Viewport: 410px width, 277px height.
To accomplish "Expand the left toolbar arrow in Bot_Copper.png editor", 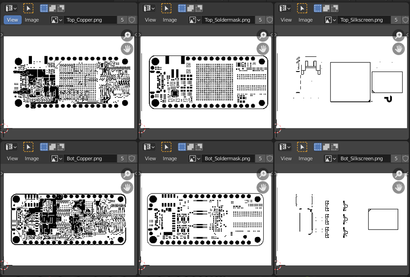I will pyautogui.click(x=2, y=173).
